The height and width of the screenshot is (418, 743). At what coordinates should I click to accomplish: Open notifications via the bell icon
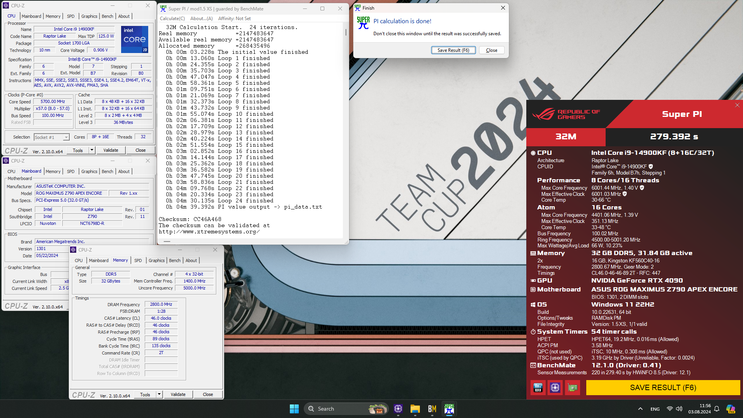click(x=717, y=409)
